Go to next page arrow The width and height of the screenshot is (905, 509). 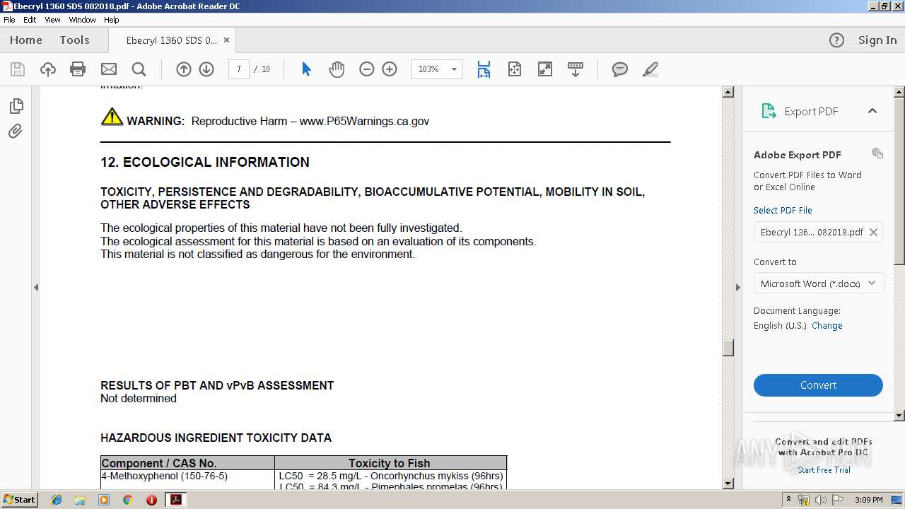[206, 69]
